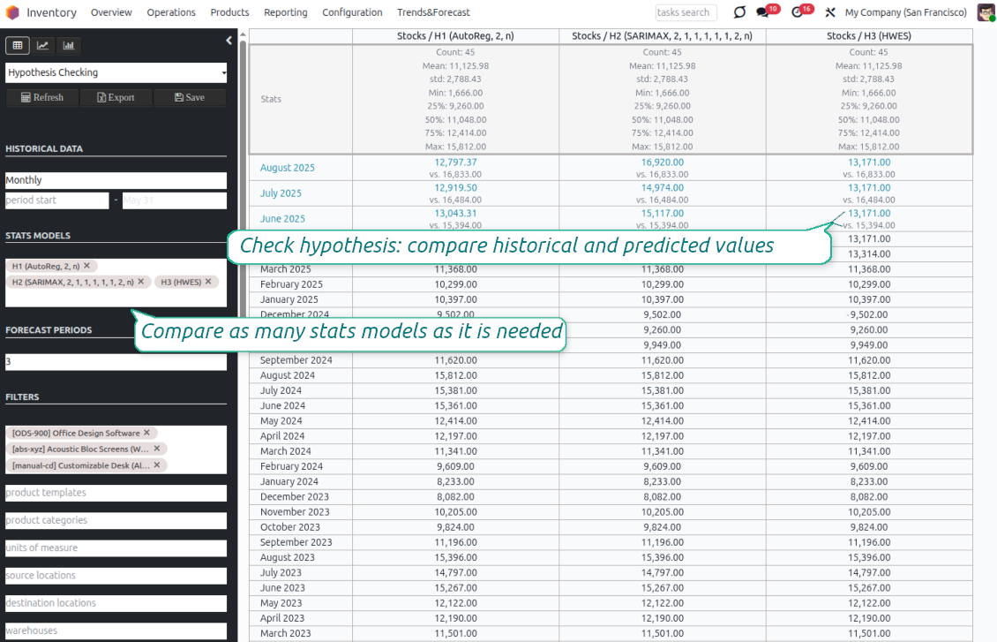
Task: Open the Trends&Forecast menu
Action: coord(432,12)
